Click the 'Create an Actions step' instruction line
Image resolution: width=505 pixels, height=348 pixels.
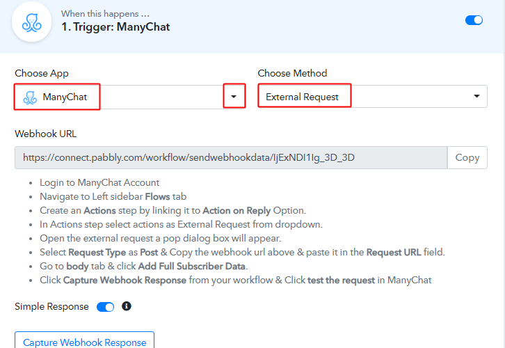pos(173,210)
